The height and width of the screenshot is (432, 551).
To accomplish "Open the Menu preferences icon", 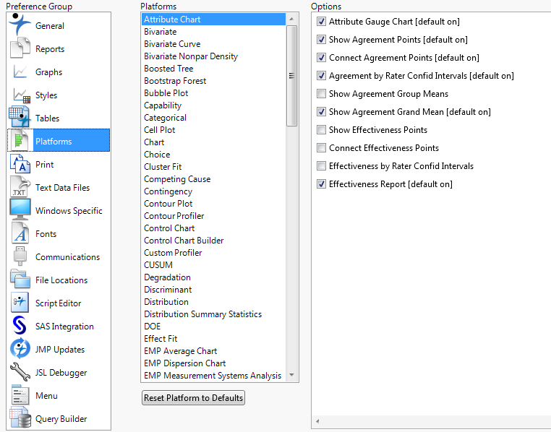I will pos(20,395).
